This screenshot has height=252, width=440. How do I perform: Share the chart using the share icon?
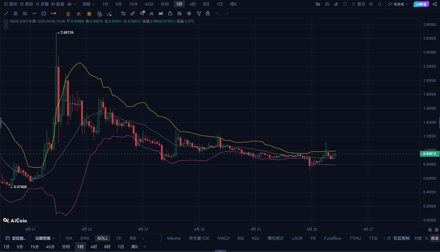435,4
